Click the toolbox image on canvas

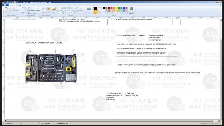coord(51,68)
